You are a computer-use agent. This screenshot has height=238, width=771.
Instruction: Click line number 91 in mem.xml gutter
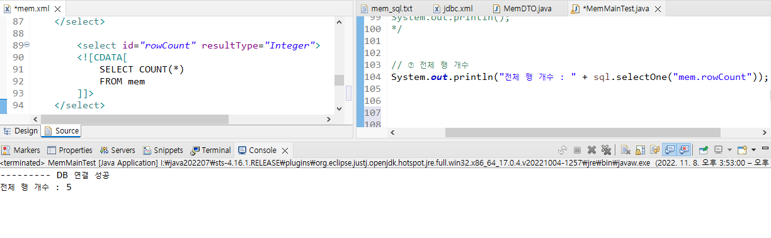18,69
